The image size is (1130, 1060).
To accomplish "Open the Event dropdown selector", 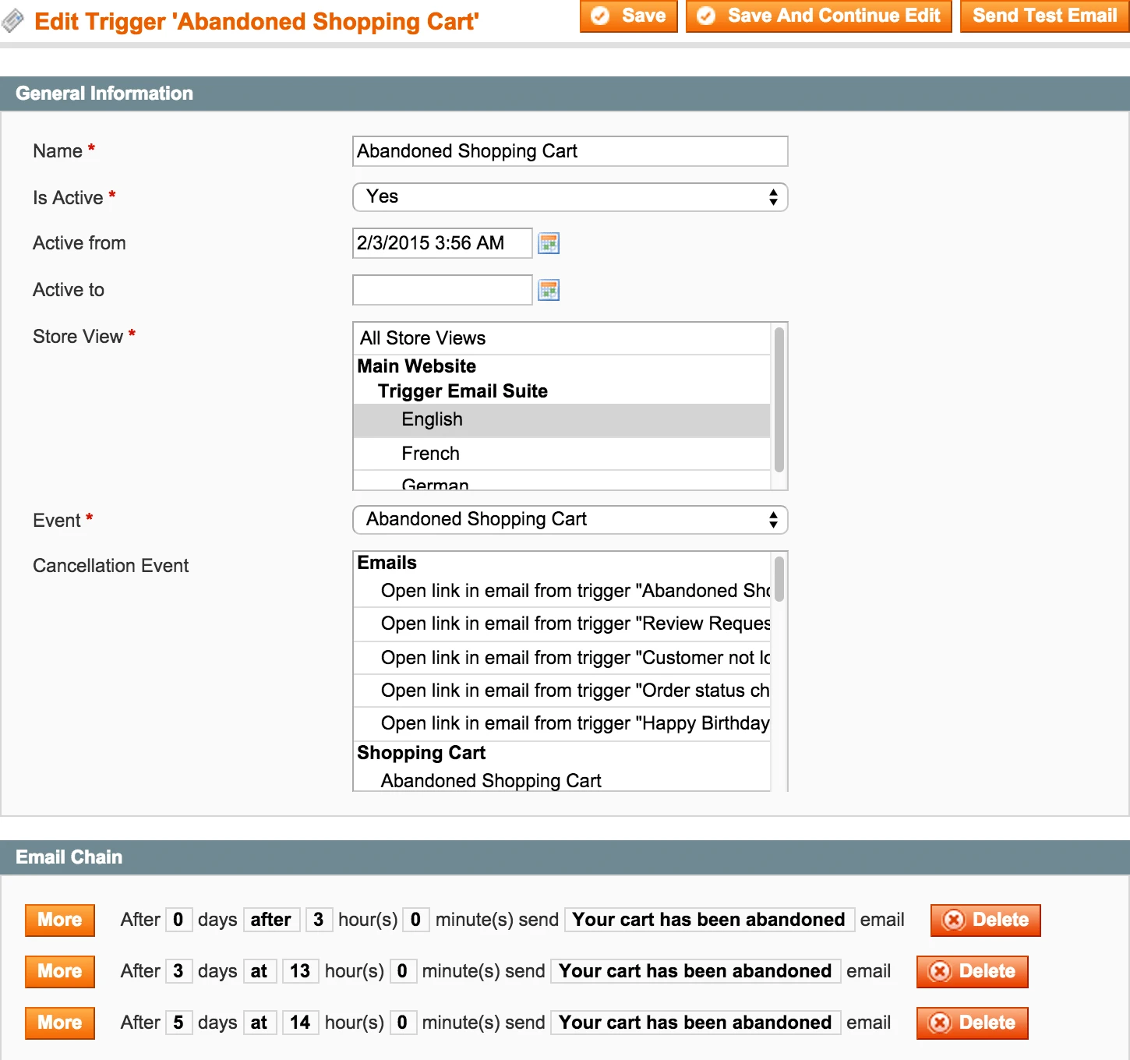I will 570,520.
